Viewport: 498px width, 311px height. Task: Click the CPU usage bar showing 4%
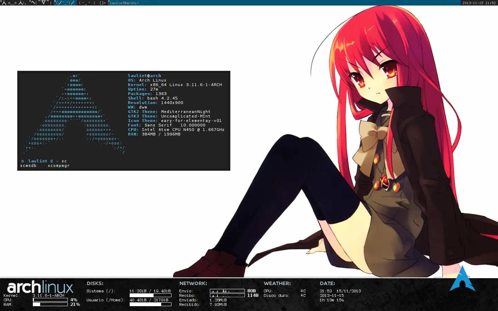pyautogui.click(x=50, y=300)
